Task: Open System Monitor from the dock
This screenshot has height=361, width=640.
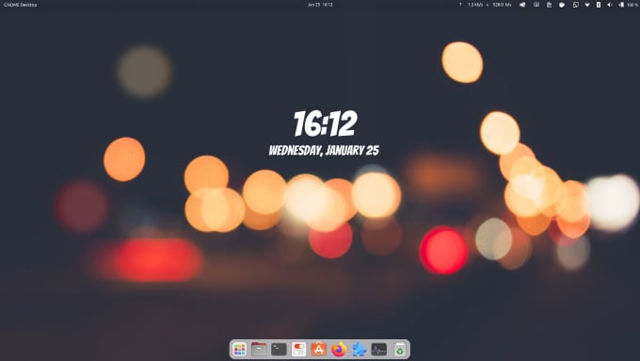Action: tap(378, 350)
